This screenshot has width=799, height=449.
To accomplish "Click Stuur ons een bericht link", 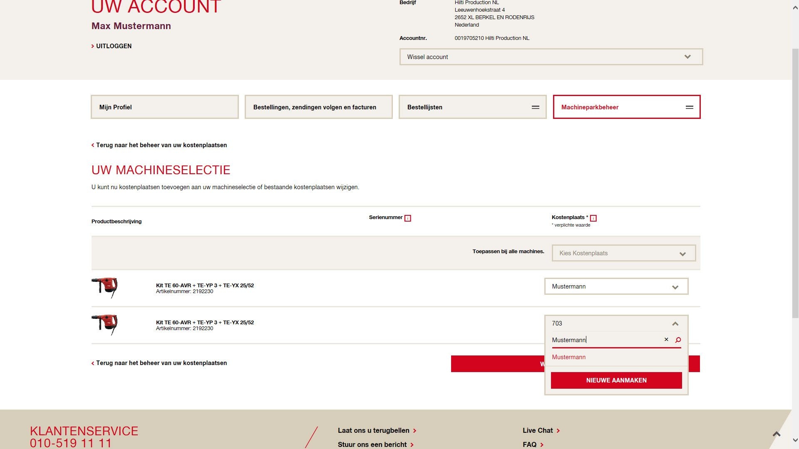I will click(x=376, y=444).
